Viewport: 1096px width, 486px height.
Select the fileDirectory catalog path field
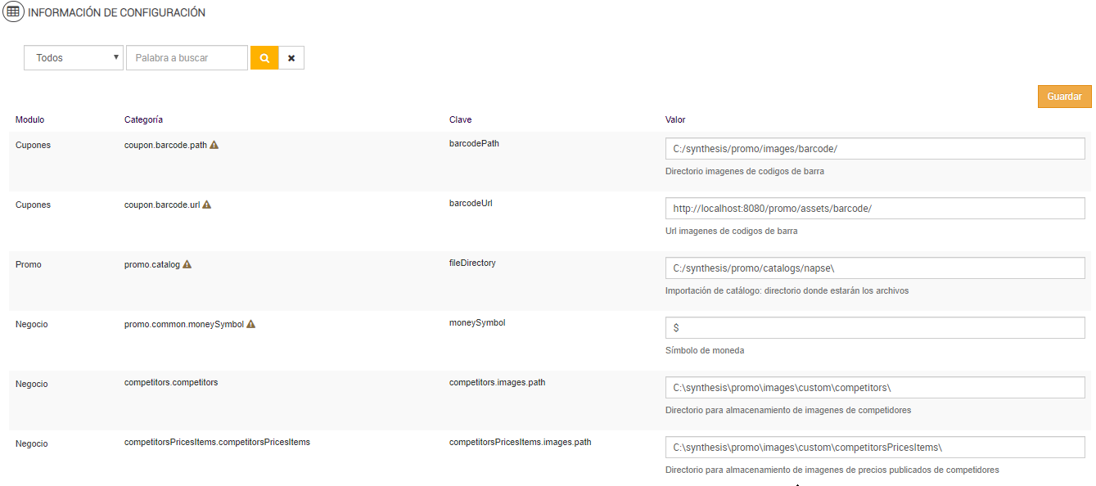click(x=875, y=268)
